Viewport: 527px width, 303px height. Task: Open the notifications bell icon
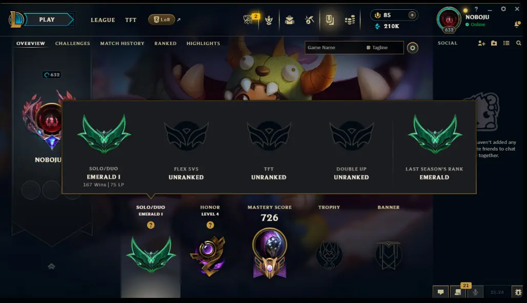click(x=517, y=24)
